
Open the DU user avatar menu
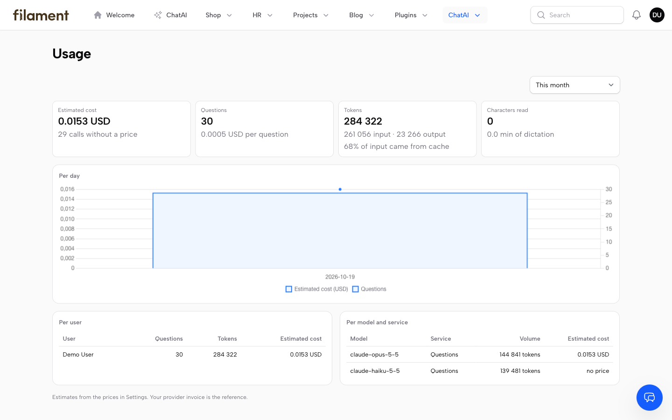(x=657, y=15)
